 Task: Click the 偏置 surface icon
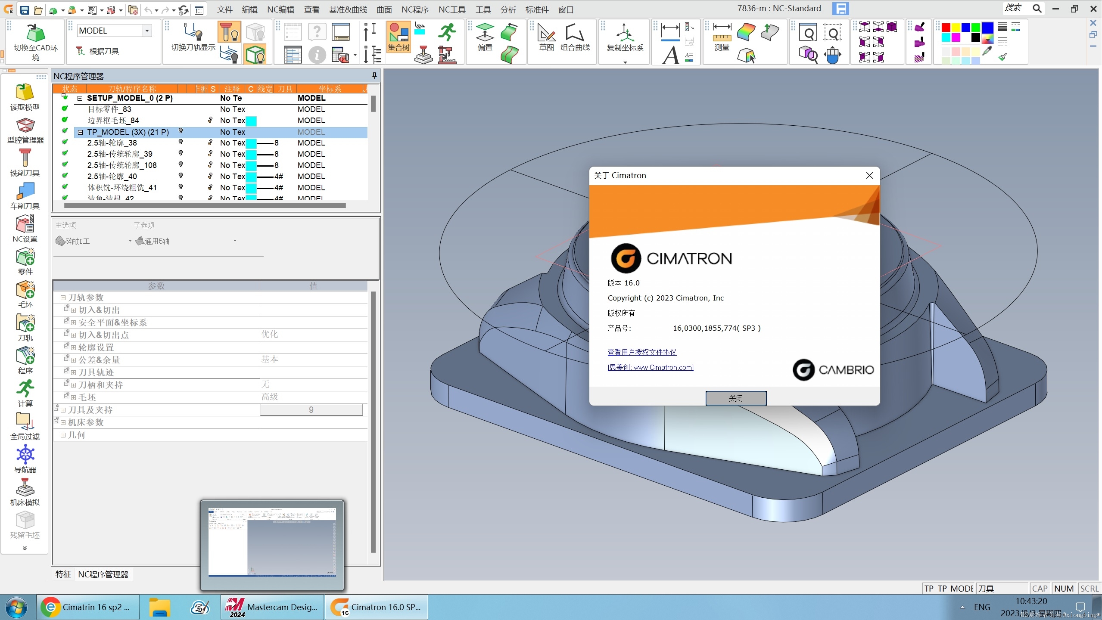point(485,37)
